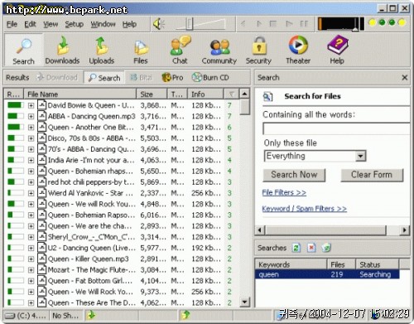Screen dimensions: 414x324
Task: Click the red delete search icon
Action: [x=311, y=248]
